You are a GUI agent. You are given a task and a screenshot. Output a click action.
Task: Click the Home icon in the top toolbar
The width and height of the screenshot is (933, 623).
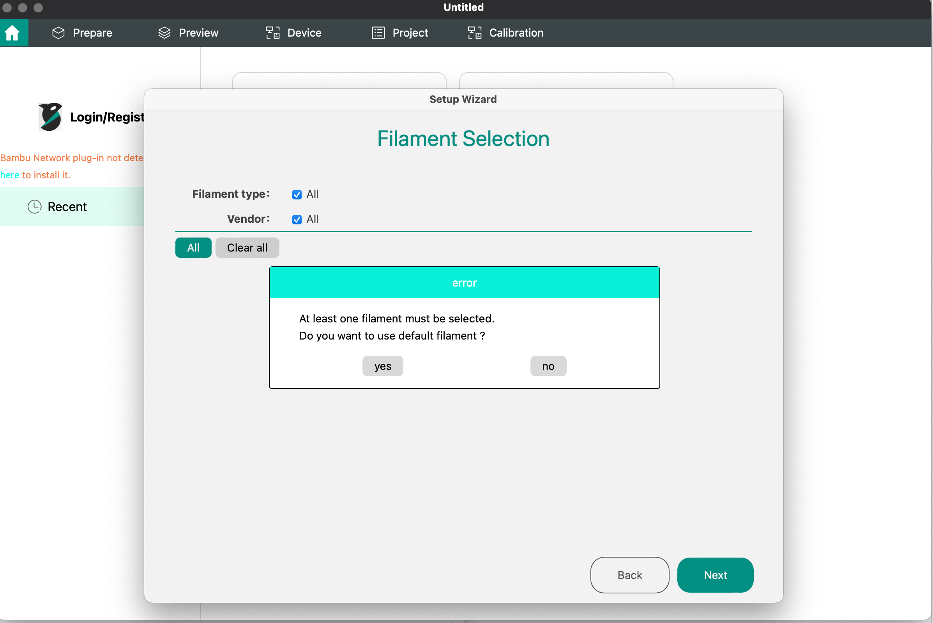pos(13,33)
